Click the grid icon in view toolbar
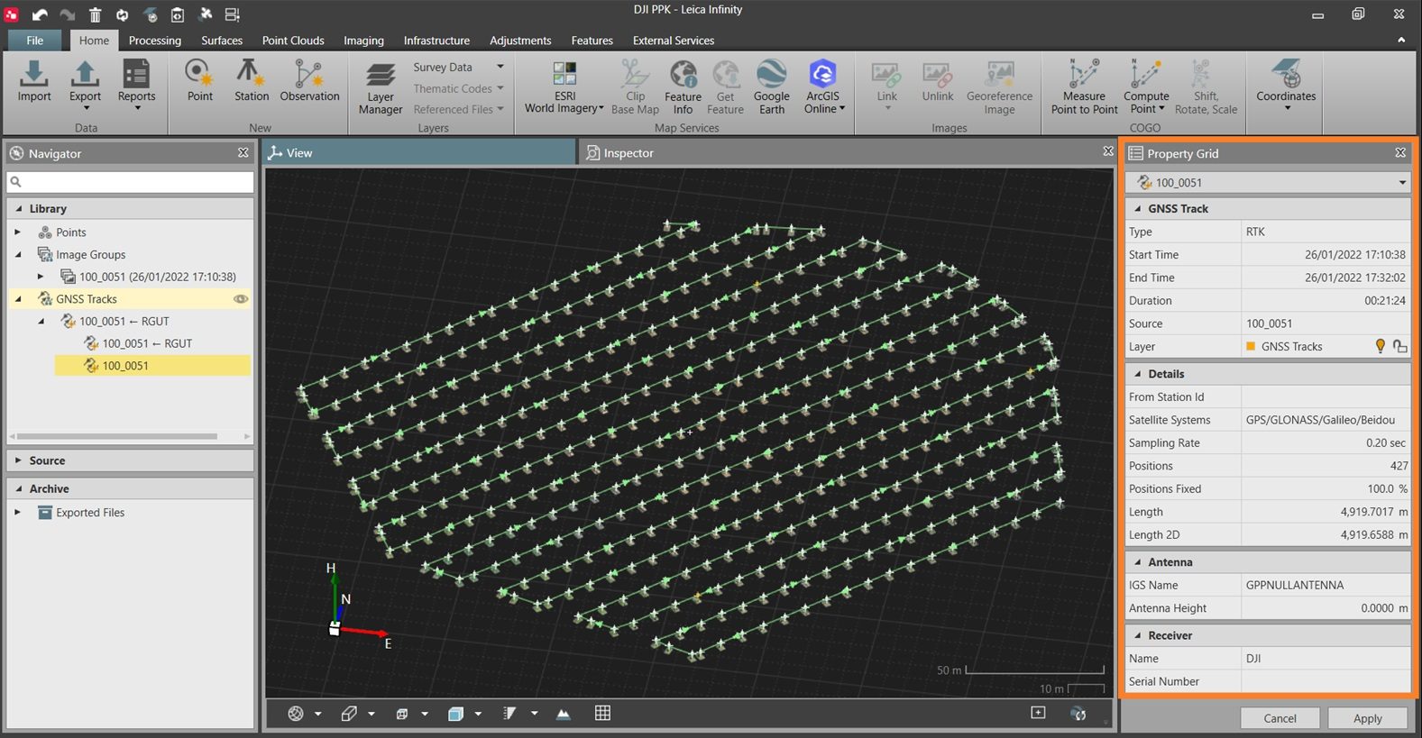The image size is (1422, 738). (x=602, y=714)
